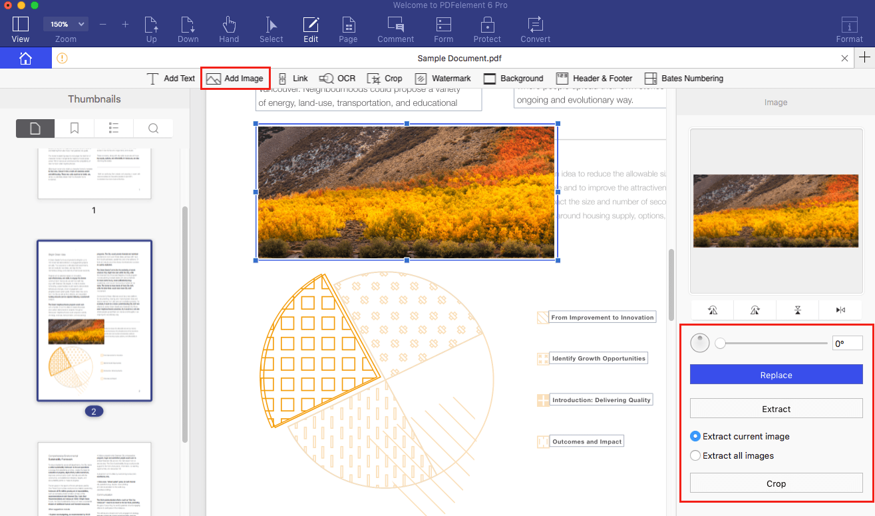Image resolution: width=875 pixels, height=516 pixels.
Task: Select the Crop tool in the toolbar
Action: coord(385,78)
